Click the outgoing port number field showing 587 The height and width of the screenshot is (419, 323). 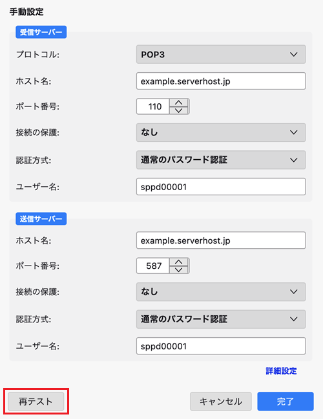[153, 266]
